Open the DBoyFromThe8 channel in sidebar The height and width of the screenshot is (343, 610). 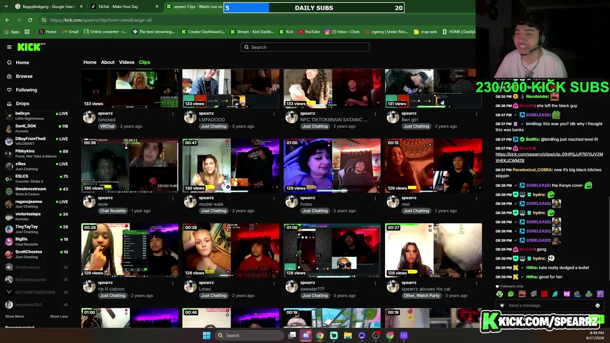point(37,141)
